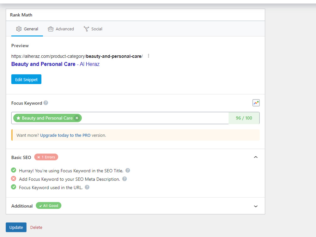The width and height of the screenshot is (316, 237).
Task: Open help for SEO Meta Description check
Action: pyautogui.click(x=125, y=179)
